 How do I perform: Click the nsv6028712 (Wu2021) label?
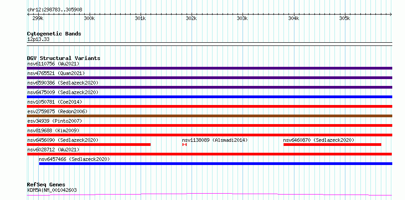click(53, 150)
